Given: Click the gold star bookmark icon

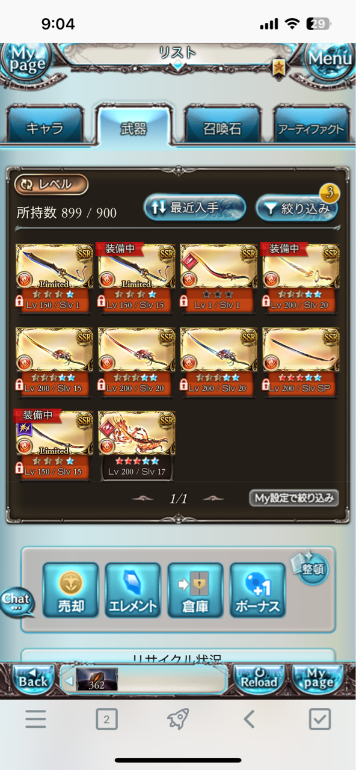Looking at the screenshot, I should click(x=278, y=68).
